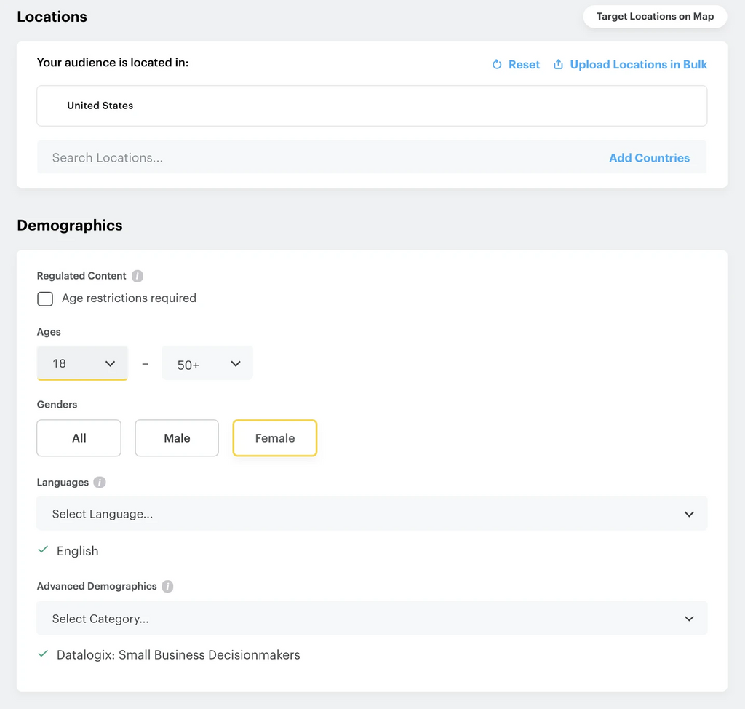Screen dimensions: 745x709
Task: Click the Upload Locations in Bulk link
Action: [638, 65]
